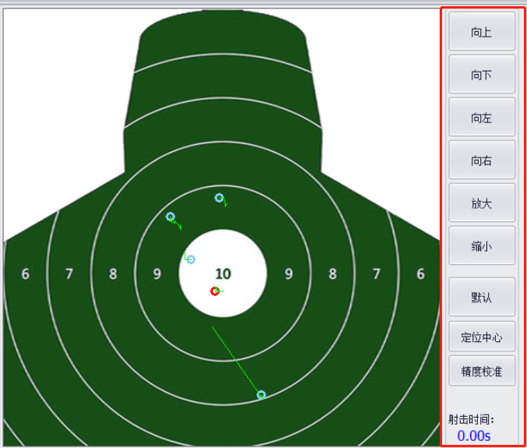
Task: Zoom out with the 缩小 button
Action: [x=482, y=245]
